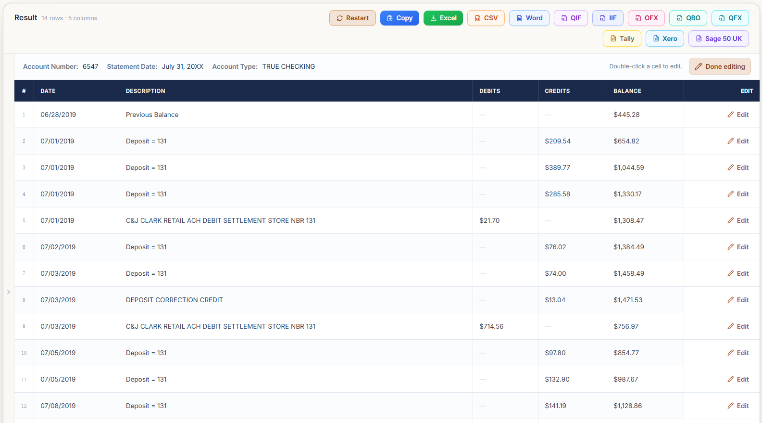
Task: Export in OFX format
Action: (x=646, y=18)
